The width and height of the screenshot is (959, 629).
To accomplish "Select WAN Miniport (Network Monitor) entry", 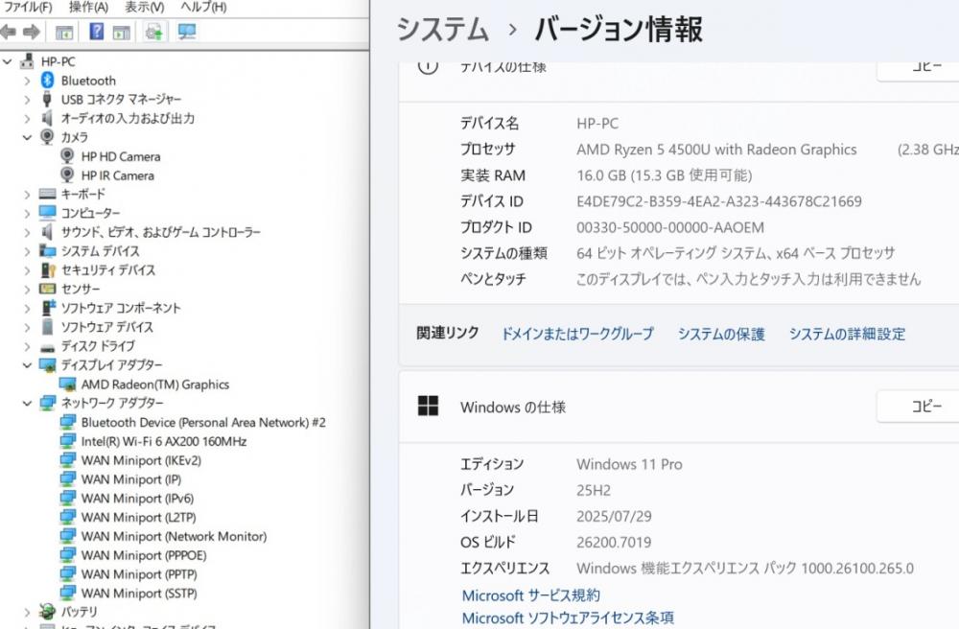I will pos(174,536).
